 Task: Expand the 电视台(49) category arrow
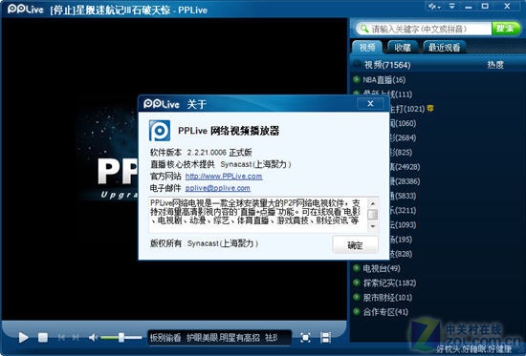pyautogui.click(x=357, y=268)
